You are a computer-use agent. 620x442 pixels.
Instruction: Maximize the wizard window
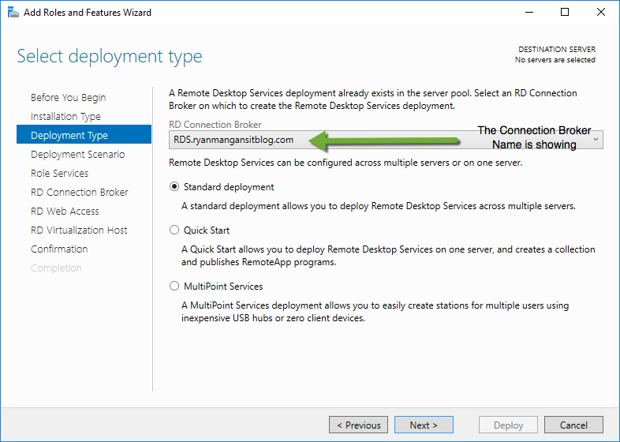(x=565, y=13)
